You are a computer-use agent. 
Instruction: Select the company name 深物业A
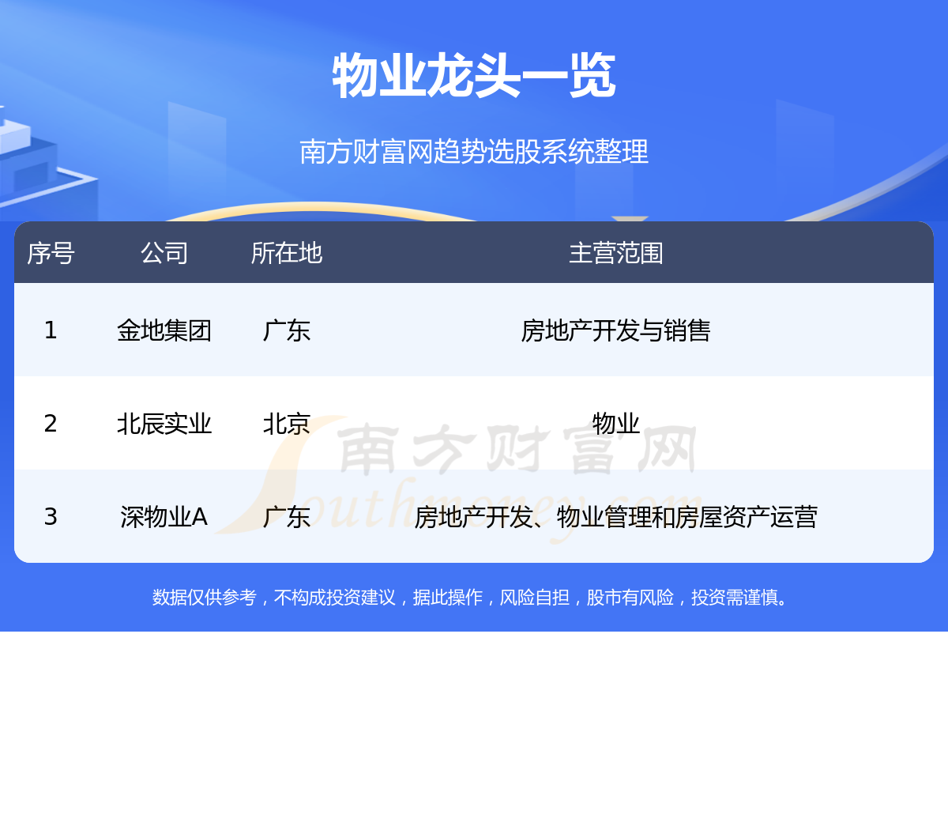tap(164, 517)
